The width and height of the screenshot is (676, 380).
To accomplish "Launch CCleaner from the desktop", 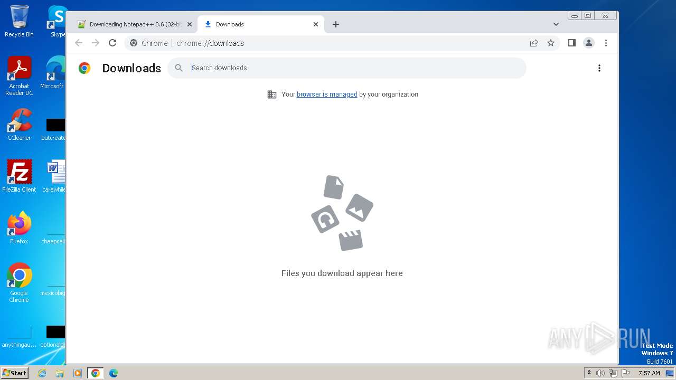I will click(19, 125).
